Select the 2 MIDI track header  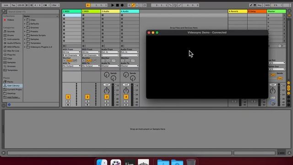[91, 11]
